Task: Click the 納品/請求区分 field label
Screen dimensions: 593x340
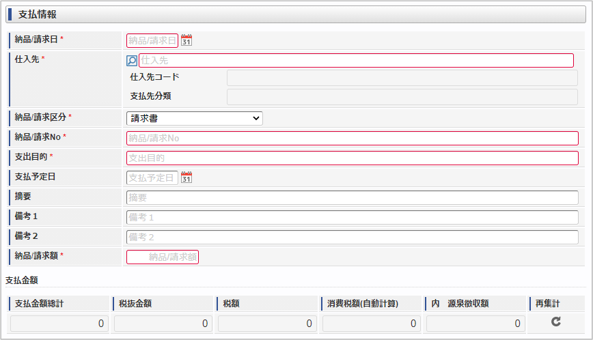Action: tap(40, 117)
